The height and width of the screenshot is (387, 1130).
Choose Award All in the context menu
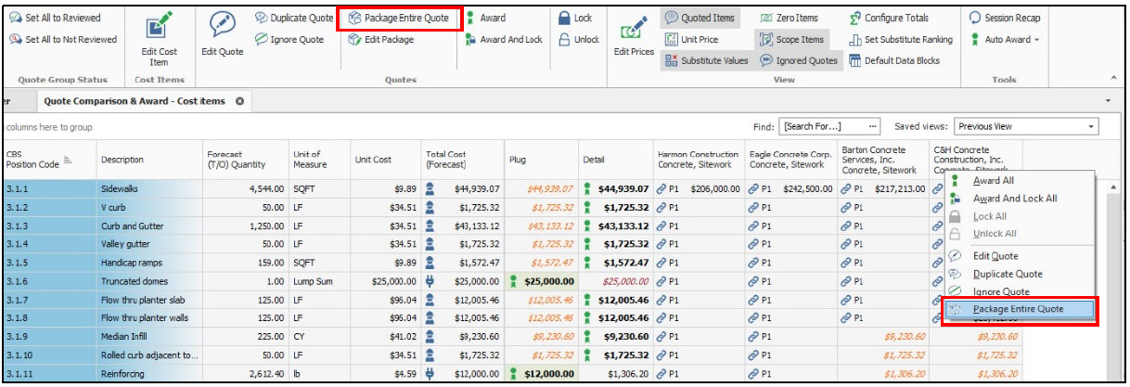click(x=993, y=181)
